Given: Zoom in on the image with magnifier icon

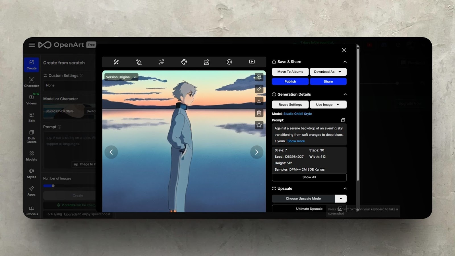Looking at the screenshot, I should click(259, 77).
